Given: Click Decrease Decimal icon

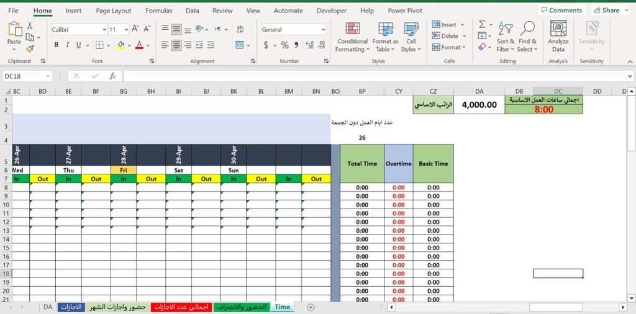Looking at the screenshot, I should 321,45.
